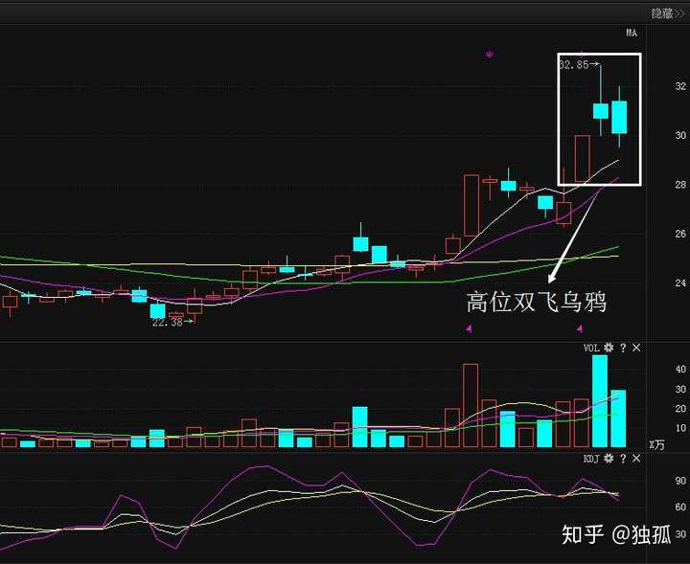The image size is (690, 564).
Task: Click the X万 volume unit label
Action: pos(656,445)
